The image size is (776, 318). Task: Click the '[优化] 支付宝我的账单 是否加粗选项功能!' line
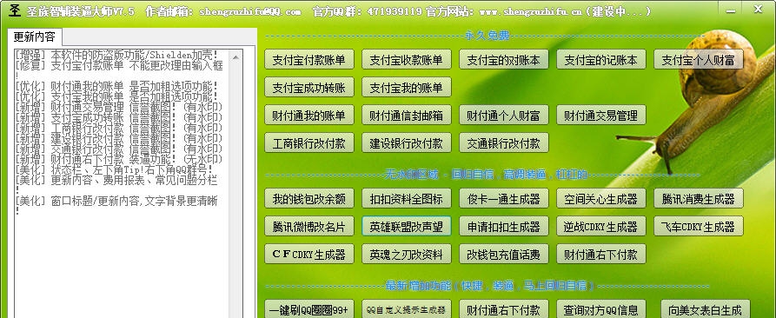tap(116, 96)
